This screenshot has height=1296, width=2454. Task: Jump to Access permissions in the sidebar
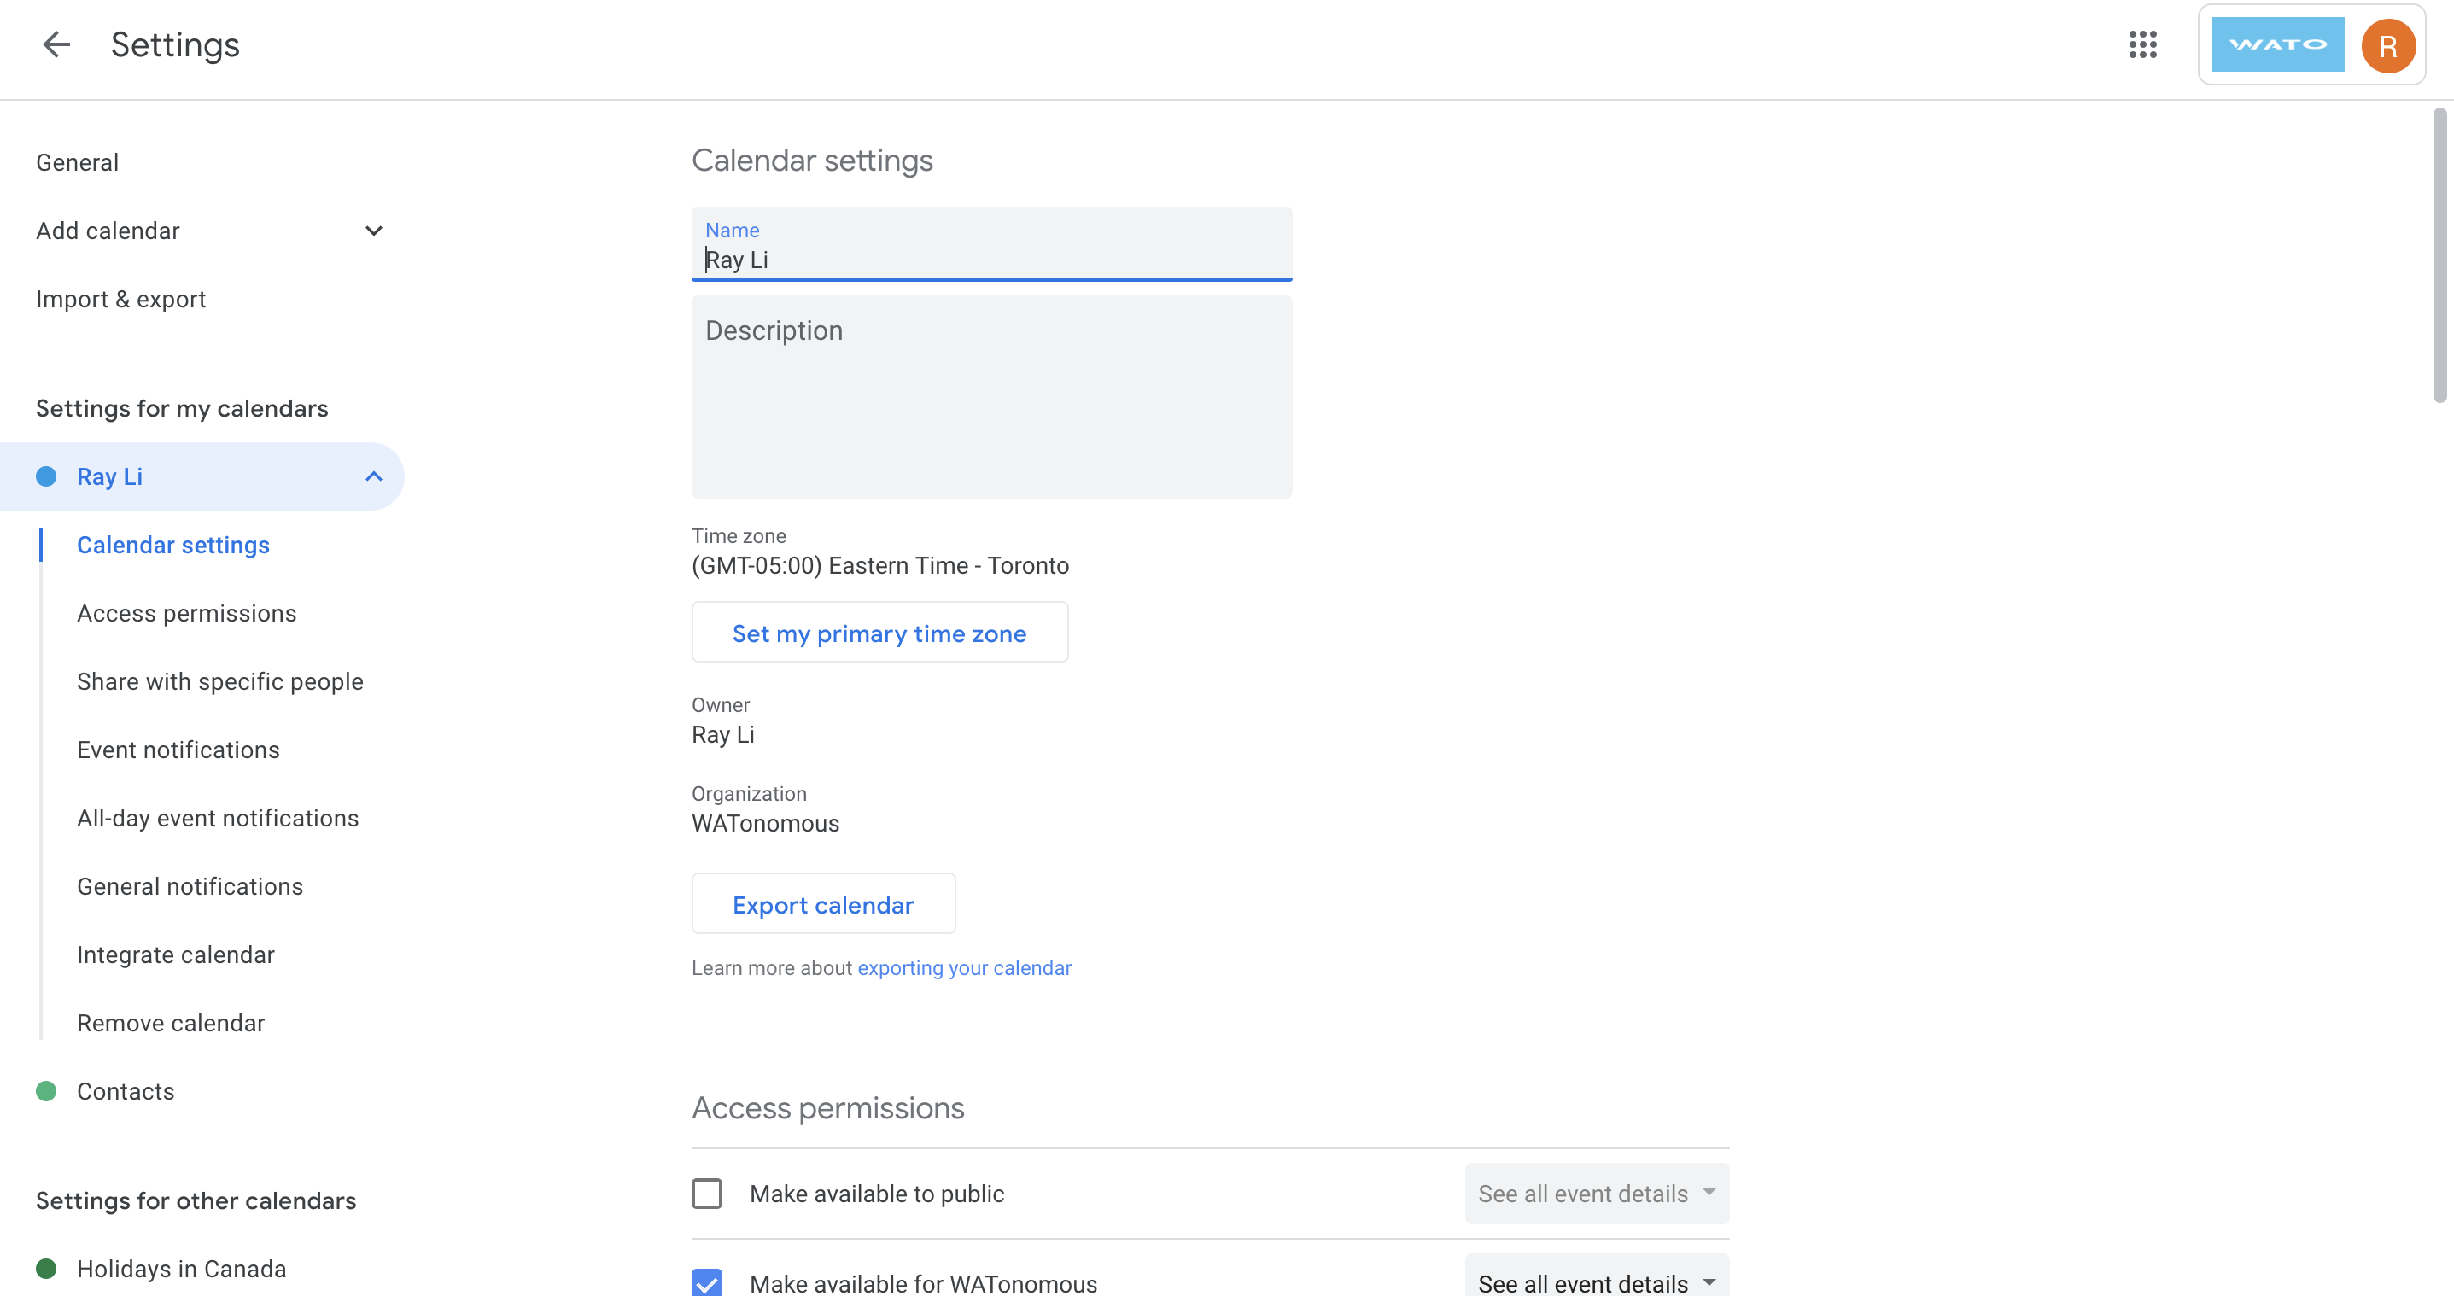click(187, 613)
